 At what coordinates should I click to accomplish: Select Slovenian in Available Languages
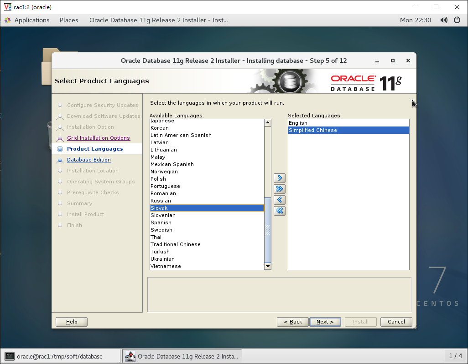pyautogui.click(x=207, y=216)
